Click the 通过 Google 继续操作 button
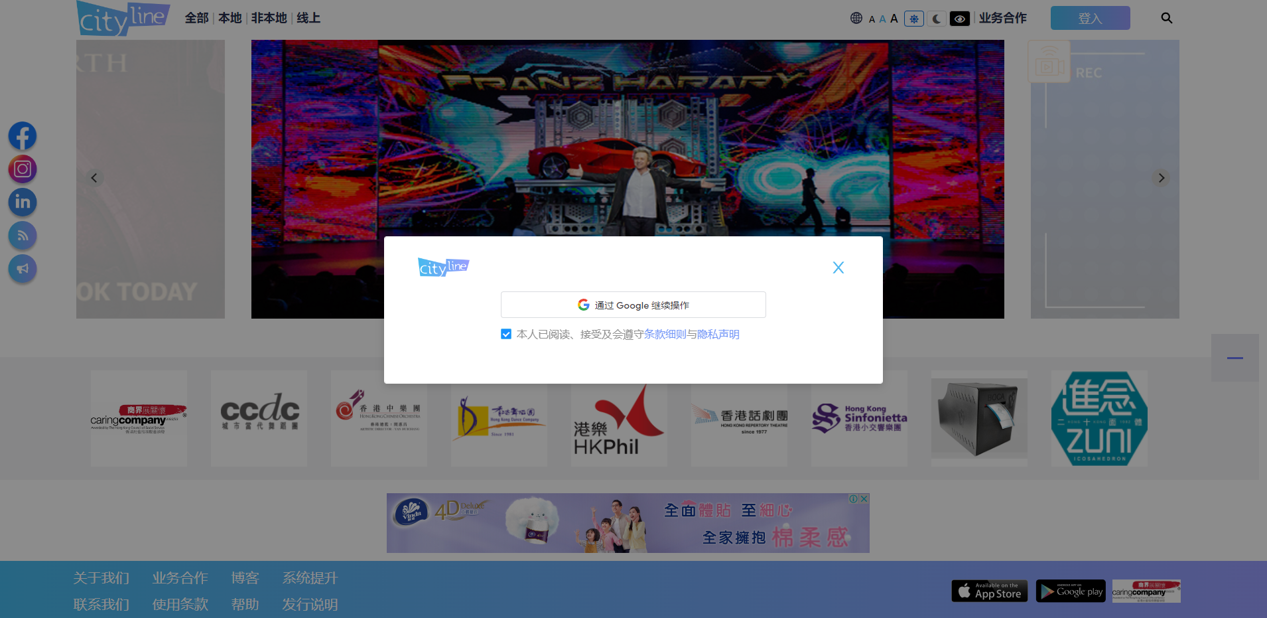The image size is (1267, 618). (x=633, y=305)
